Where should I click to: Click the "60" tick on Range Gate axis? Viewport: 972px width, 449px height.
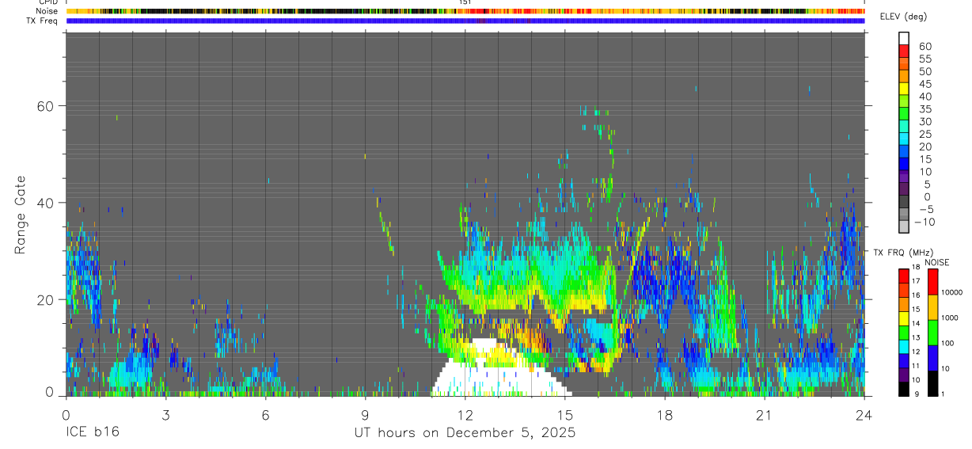coord(47,105)
